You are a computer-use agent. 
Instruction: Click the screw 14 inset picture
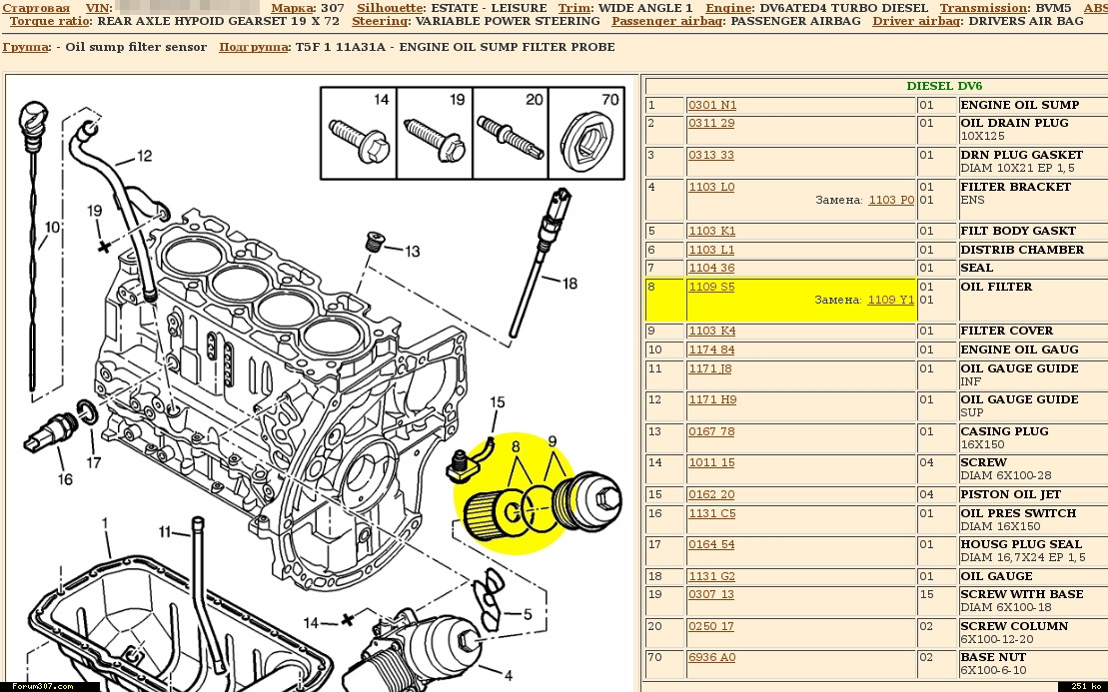(359, 134)
